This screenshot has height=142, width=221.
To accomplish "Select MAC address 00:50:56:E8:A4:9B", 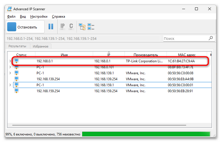I will coord(181,79).
